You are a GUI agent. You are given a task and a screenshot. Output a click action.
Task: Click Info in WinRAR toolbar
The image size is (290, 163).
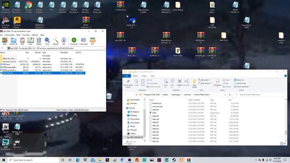coord(64,41)
